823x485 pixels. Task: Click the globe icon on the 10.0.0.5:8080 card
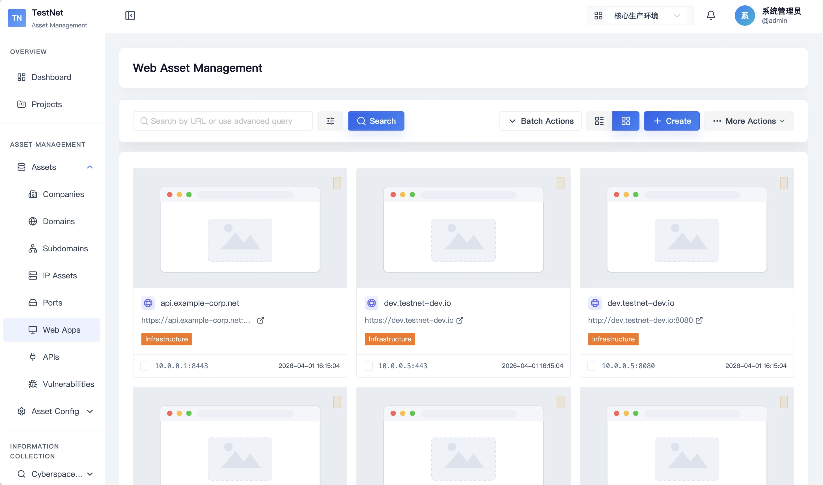pyautogui.click(x=595, y=303)
